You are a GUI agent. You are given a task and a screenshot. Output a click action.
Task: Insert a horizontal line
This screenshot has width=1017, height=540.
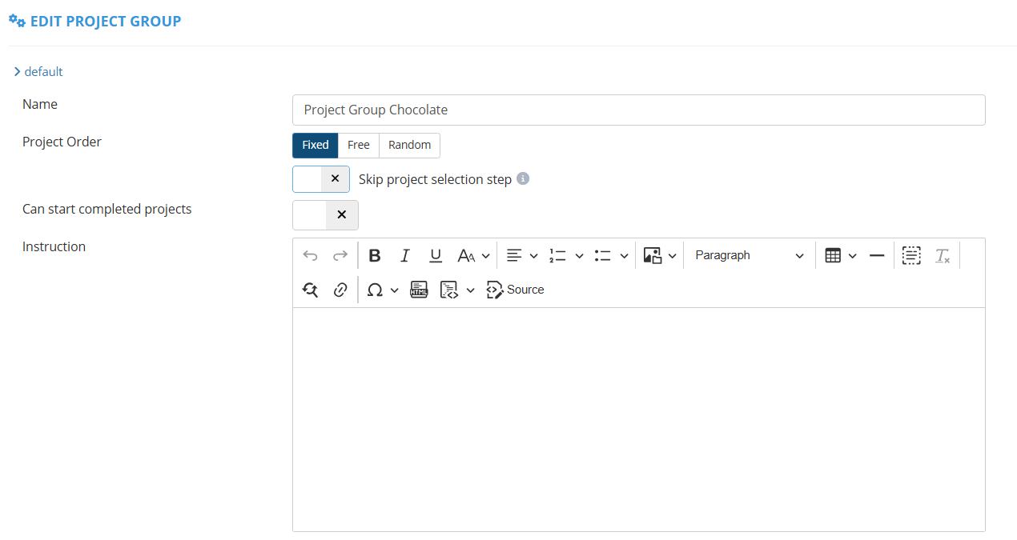click(x=877, y=256)
